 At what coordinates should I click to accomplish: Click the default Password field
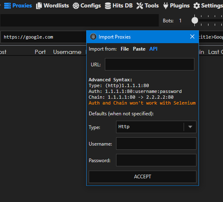(156, 160)
